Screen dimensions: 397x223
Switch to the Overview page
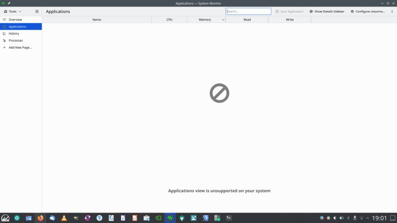point(15,19)
